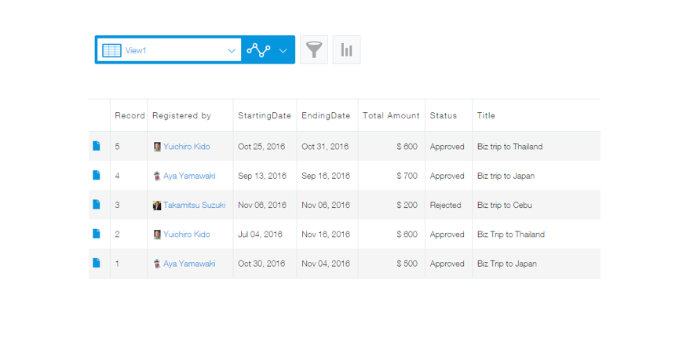Click the filter funnel icon

[314, 49]
